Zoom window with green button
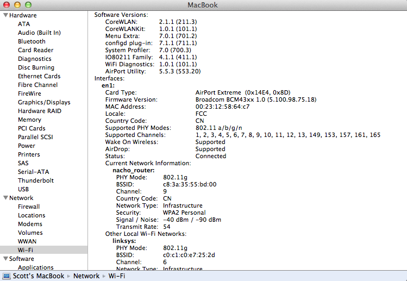The width and height of the screenshot is (407, 281). coord(28,5)
